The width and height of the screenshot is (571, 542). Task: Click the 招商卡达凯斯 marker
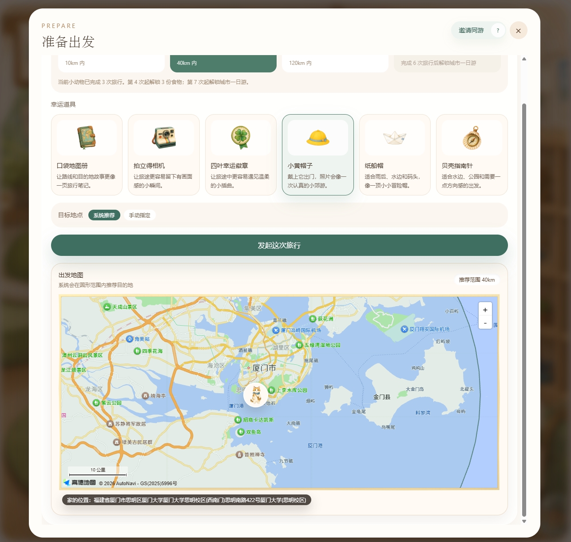click(x=238, y=420)
